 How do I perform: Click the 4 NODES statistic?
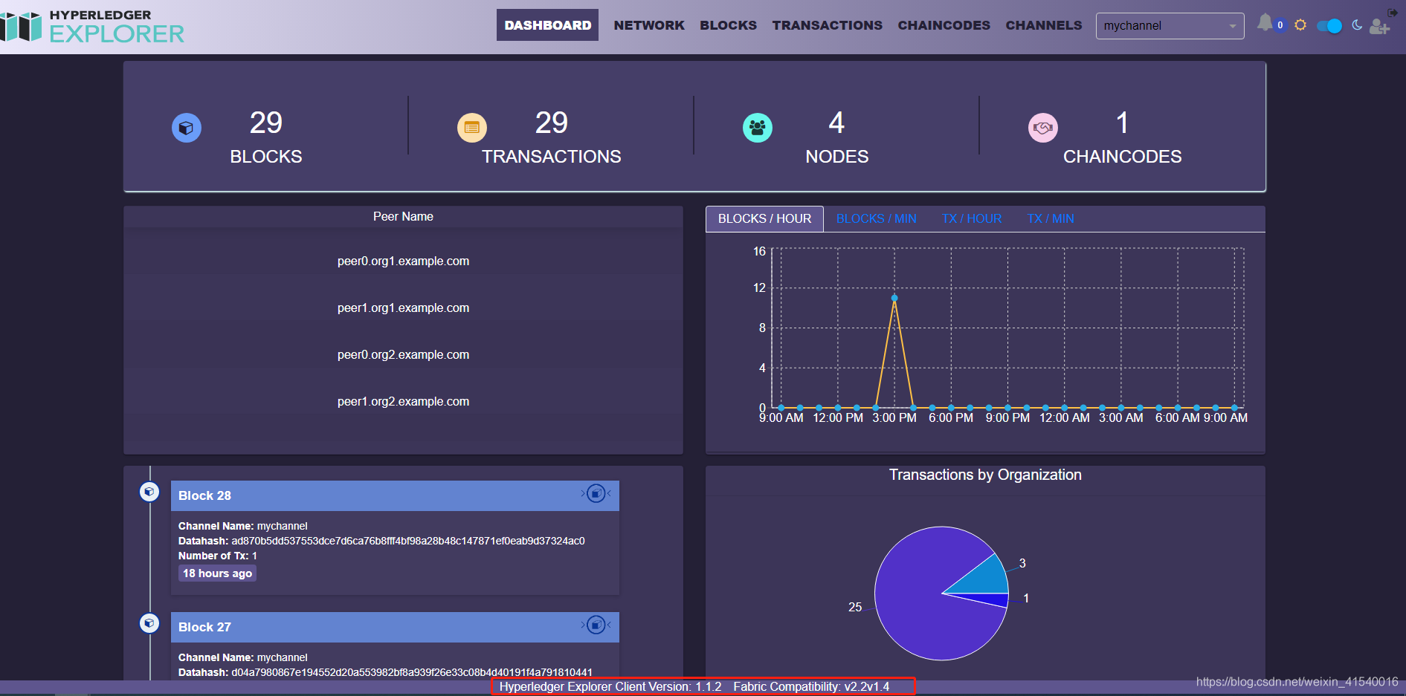837,137
